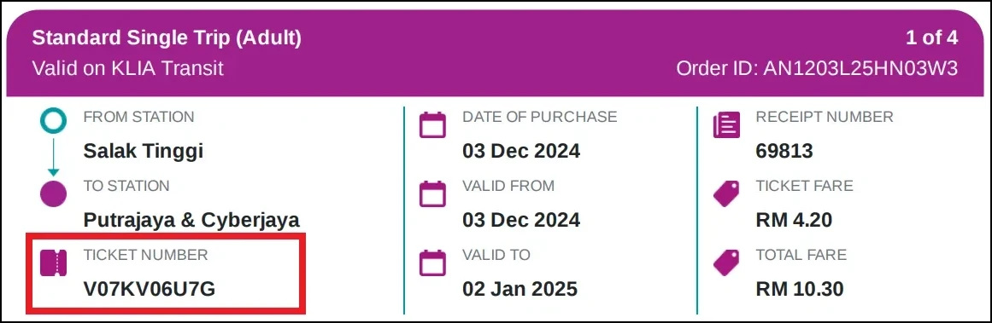The image size is (992, 323).
Task: Select the ticket number V07KV06U7G
Action: pyautogui.click(x=150, y=289)
